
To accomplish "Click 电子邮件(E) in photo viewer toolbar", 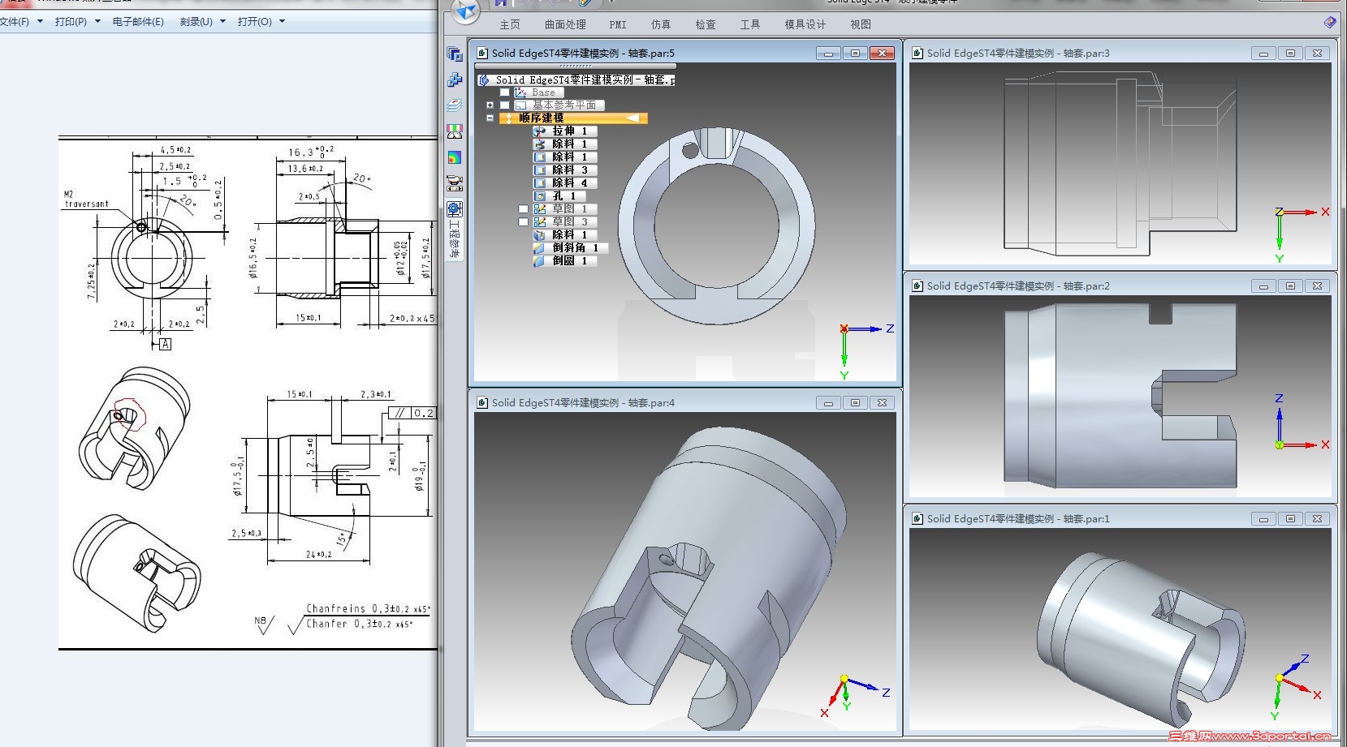I will pyautogui.click(x=138, y=22).
